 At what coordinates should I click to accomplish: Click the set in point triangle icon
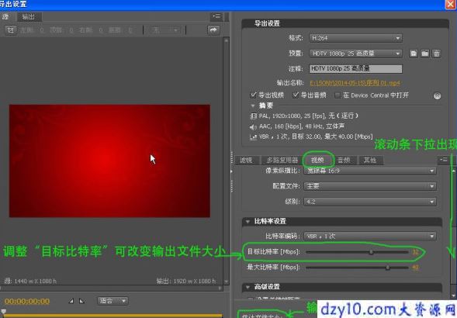coord(71,301)
